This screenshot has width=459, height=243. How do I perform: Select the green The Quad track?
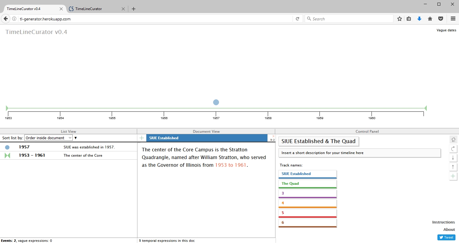[x=307, y=184]
